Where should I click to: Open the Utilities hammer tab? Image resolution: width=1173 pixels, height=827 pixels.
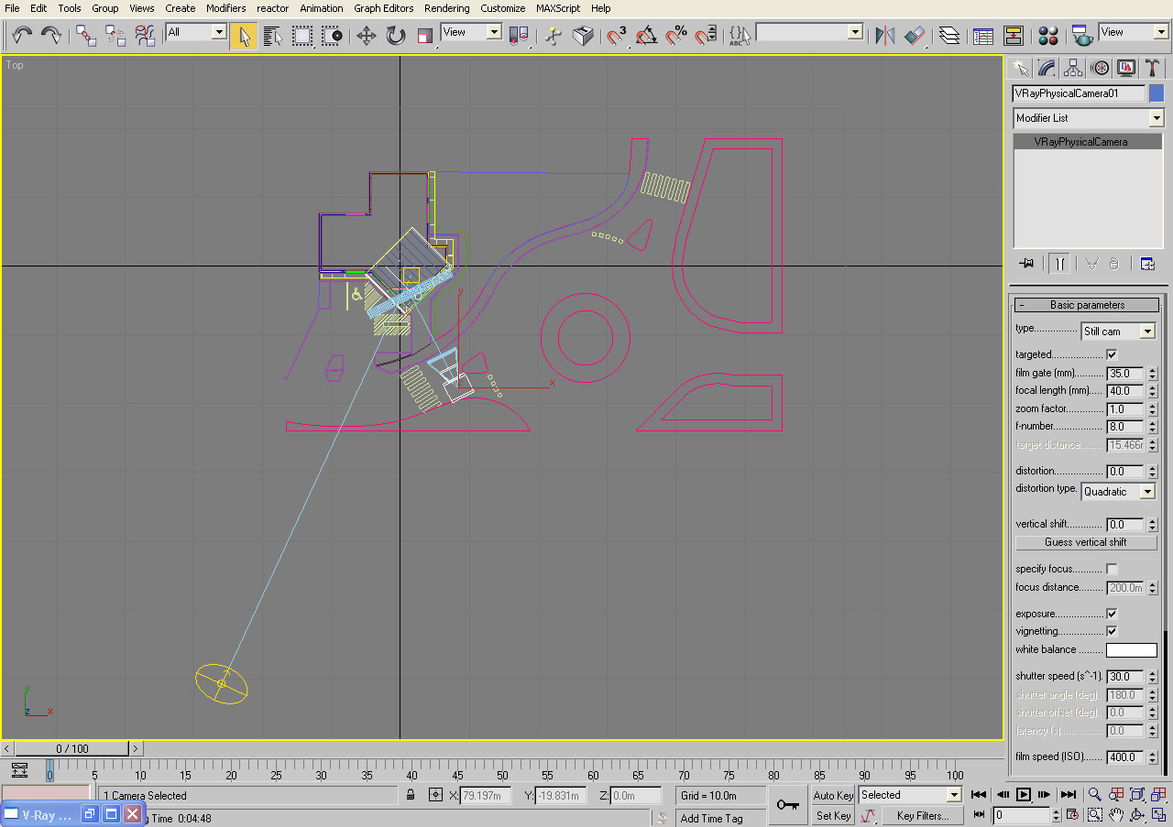[x=1152, y=68]
